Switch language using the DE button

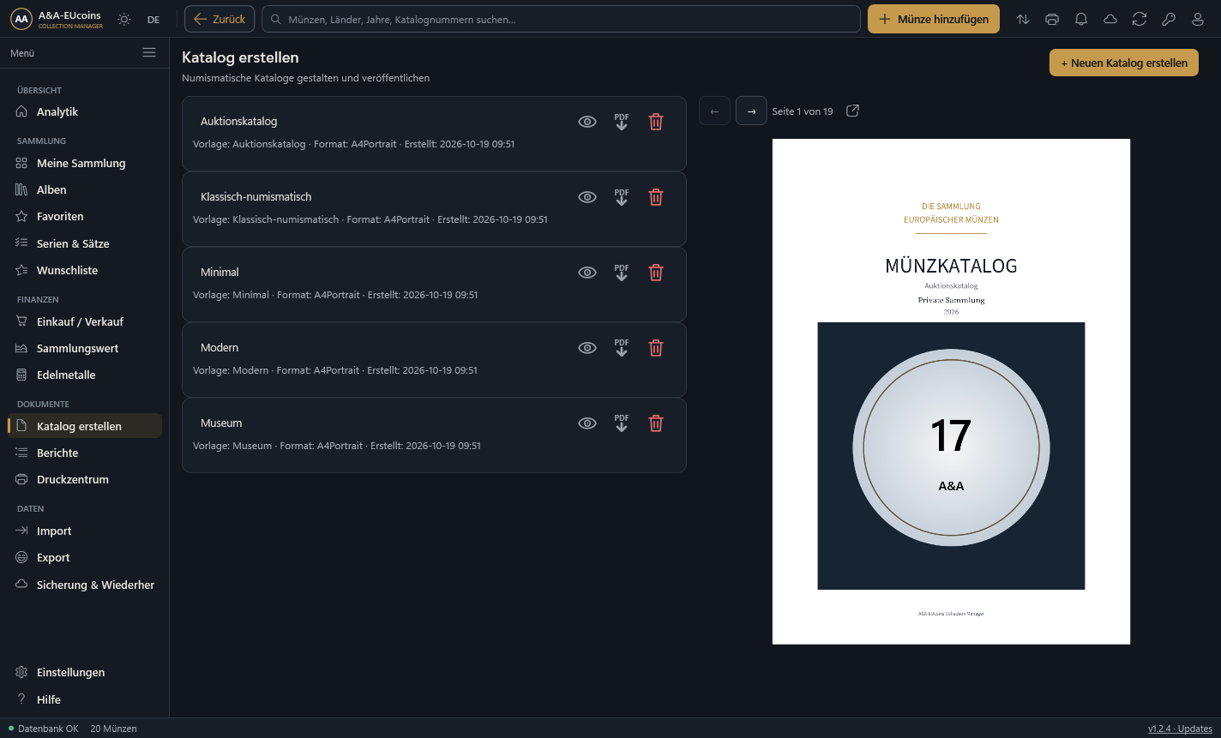coord(153,19)
